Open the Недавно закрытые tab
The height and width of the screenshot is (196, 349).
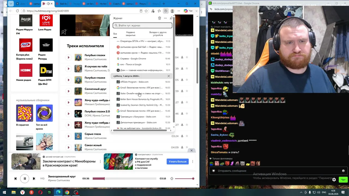pos(131,34)
